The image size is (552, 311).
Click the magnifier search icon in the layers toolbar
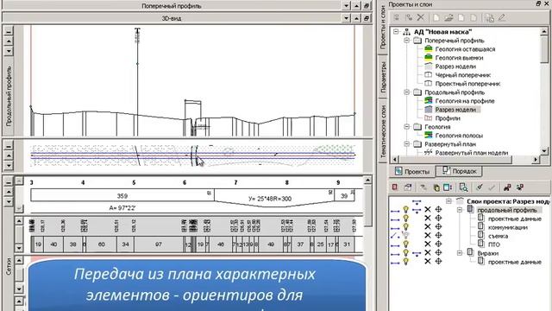point(464,187)
